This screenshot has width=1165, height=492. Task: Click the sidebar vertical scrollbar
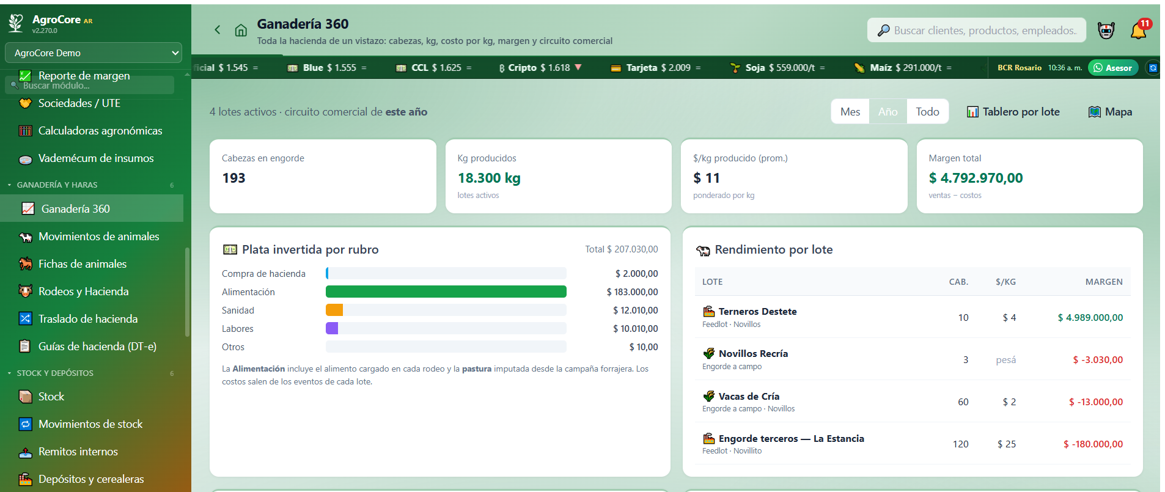click(x=187, y=292)
